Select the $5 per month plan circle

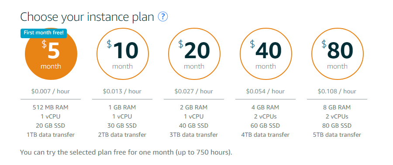coord(51,54)
